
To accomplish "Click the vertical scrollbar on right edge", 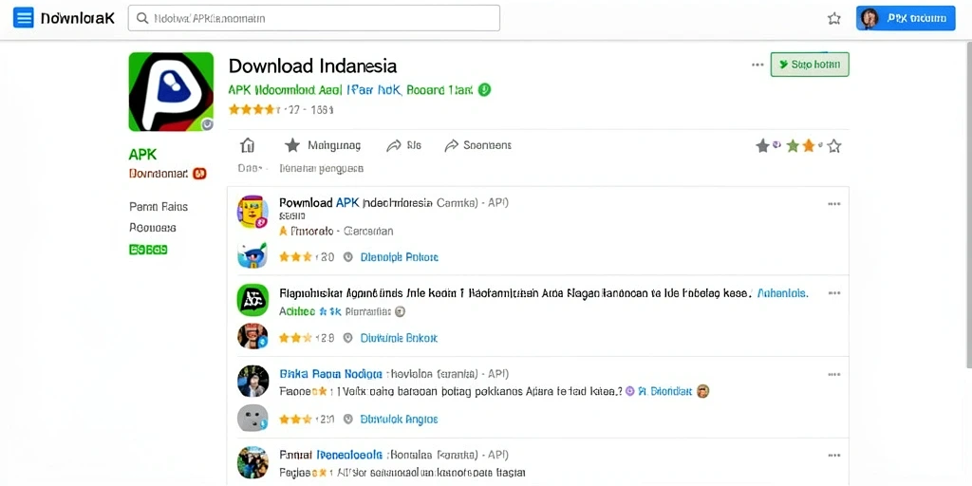I will pyautogui.click(x=968, y=205).
